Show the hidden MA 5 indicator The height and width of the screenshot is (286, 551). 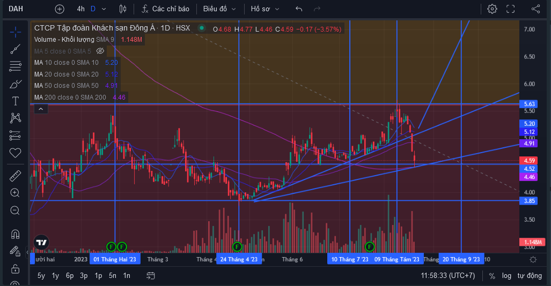100,51
